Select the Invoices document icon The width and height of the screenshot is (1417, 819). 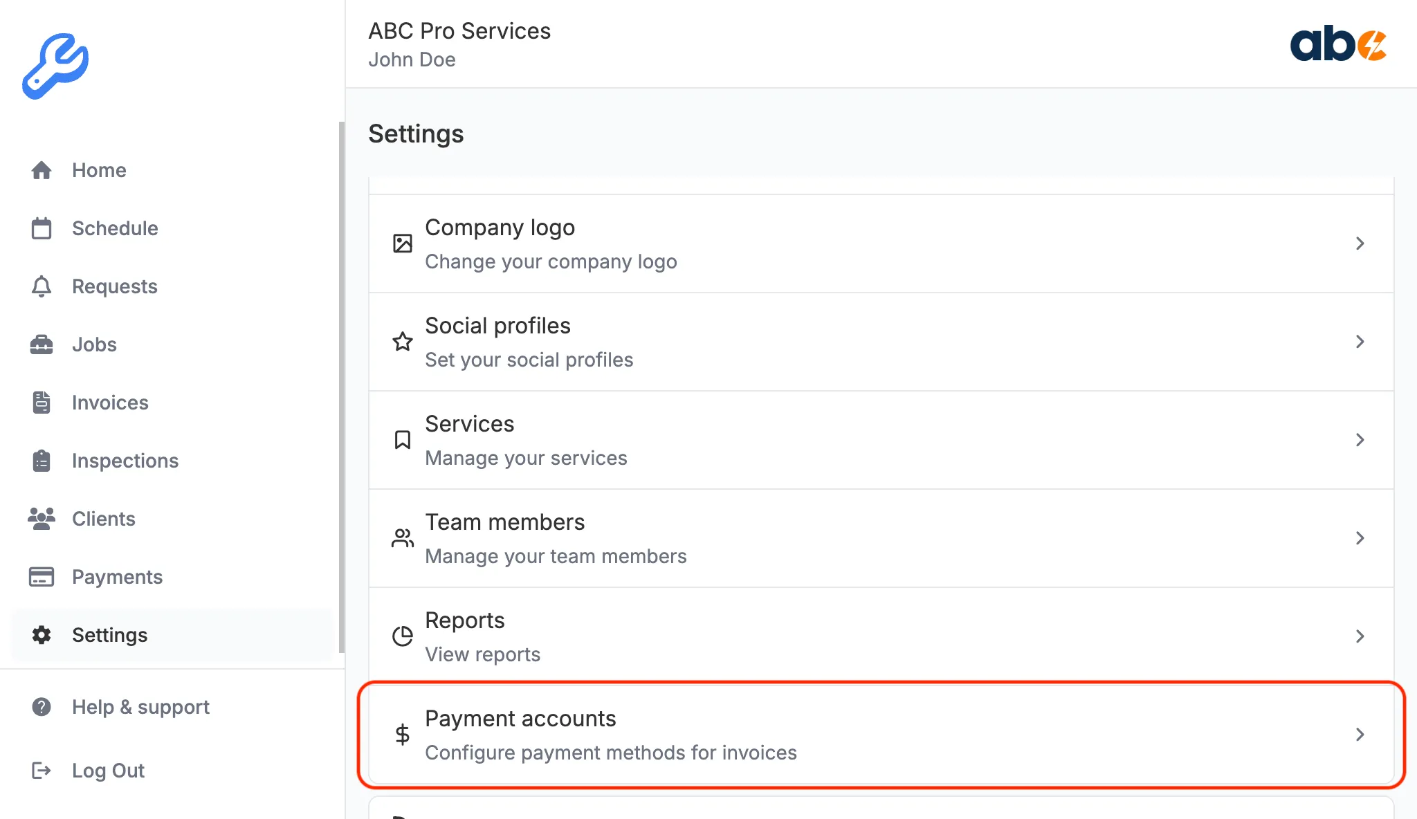42,403
